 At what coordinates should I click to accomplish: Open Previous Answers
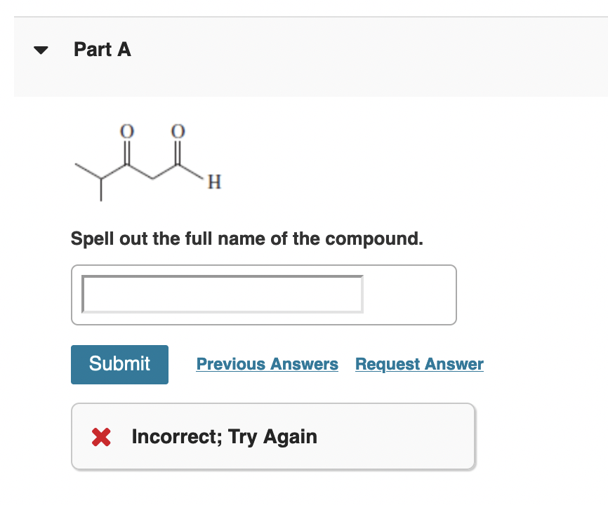pos(267,364)
